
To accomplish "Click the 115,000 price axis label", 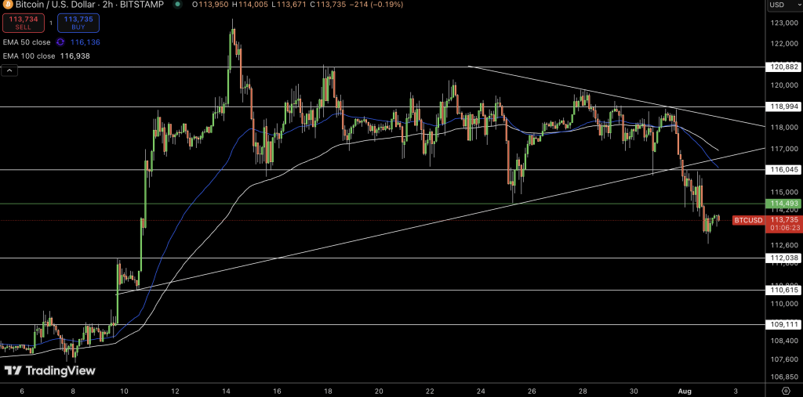I will [x=784, y=192].
